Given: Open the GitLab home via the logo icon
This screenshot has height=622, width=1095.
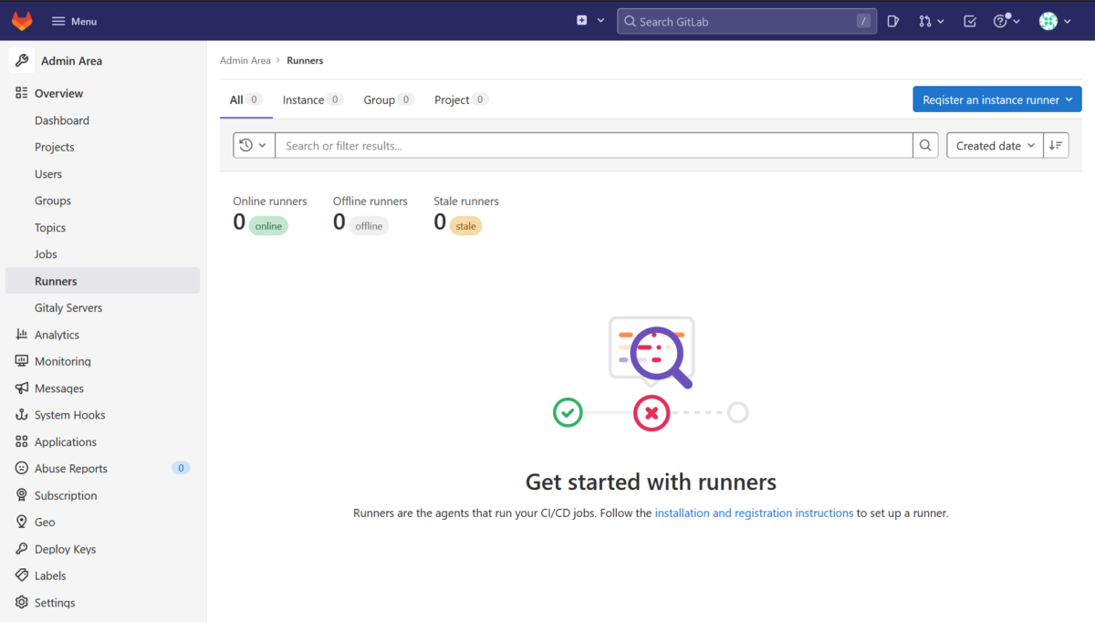Looking at the screenshot, I should point(21,20).
